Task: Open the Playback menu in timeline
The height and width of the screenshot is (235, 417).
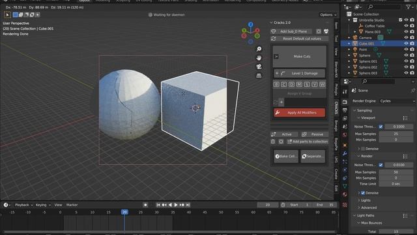Action: click(x=23, y=205)
